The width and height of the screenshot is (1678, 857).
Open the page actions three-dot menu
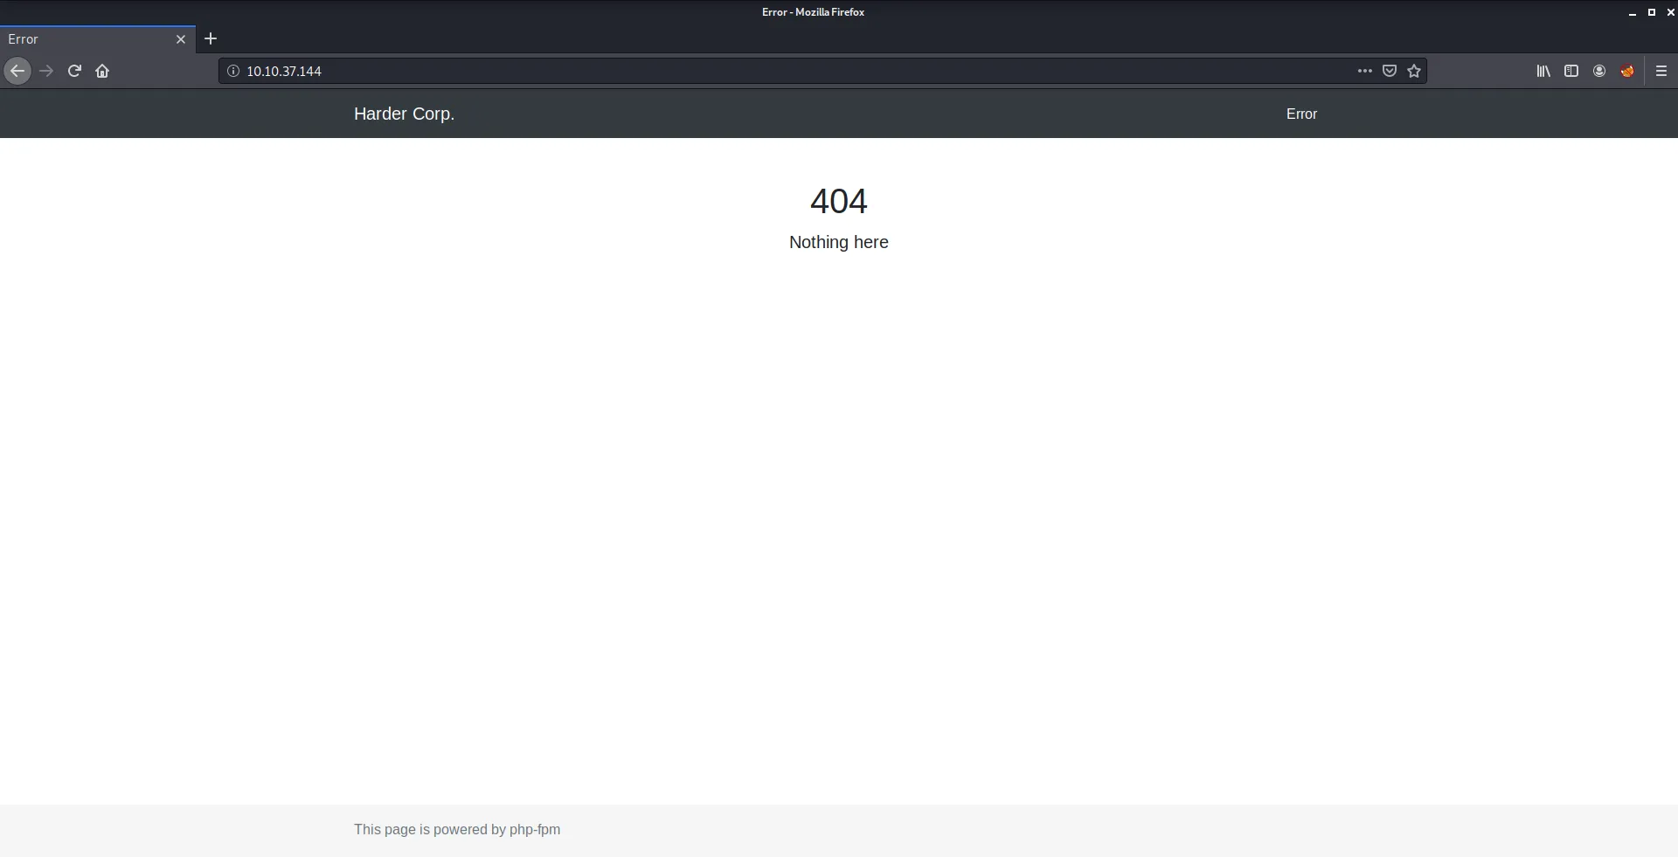click(x=1364, y=71)
